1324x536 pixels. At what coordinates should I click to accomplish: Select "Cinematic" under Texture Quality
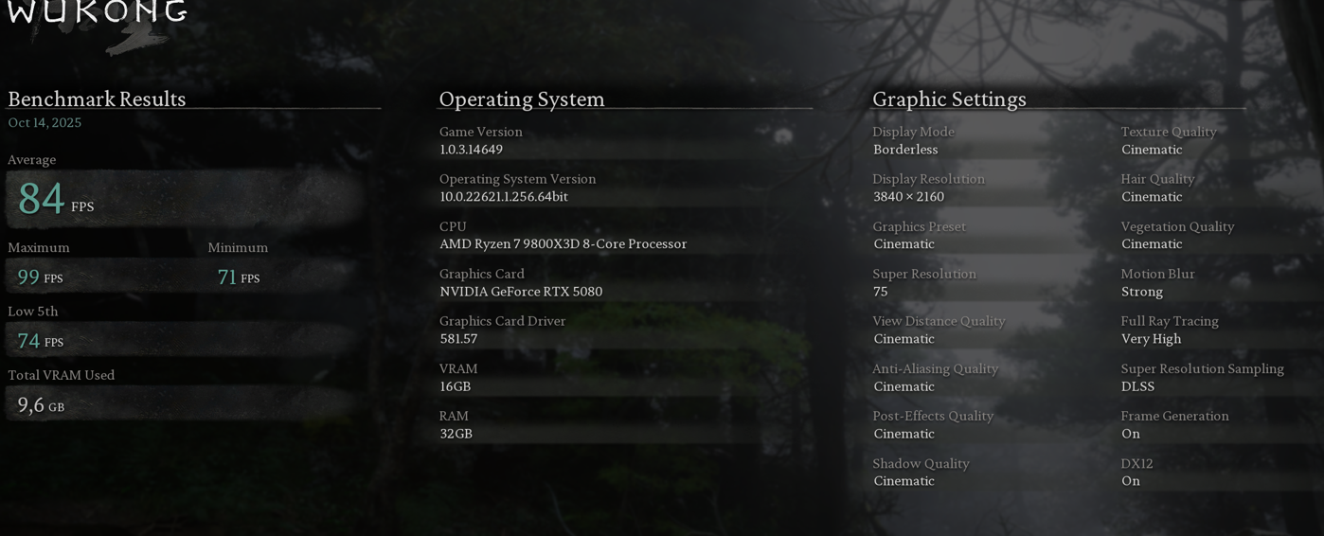1152,150
